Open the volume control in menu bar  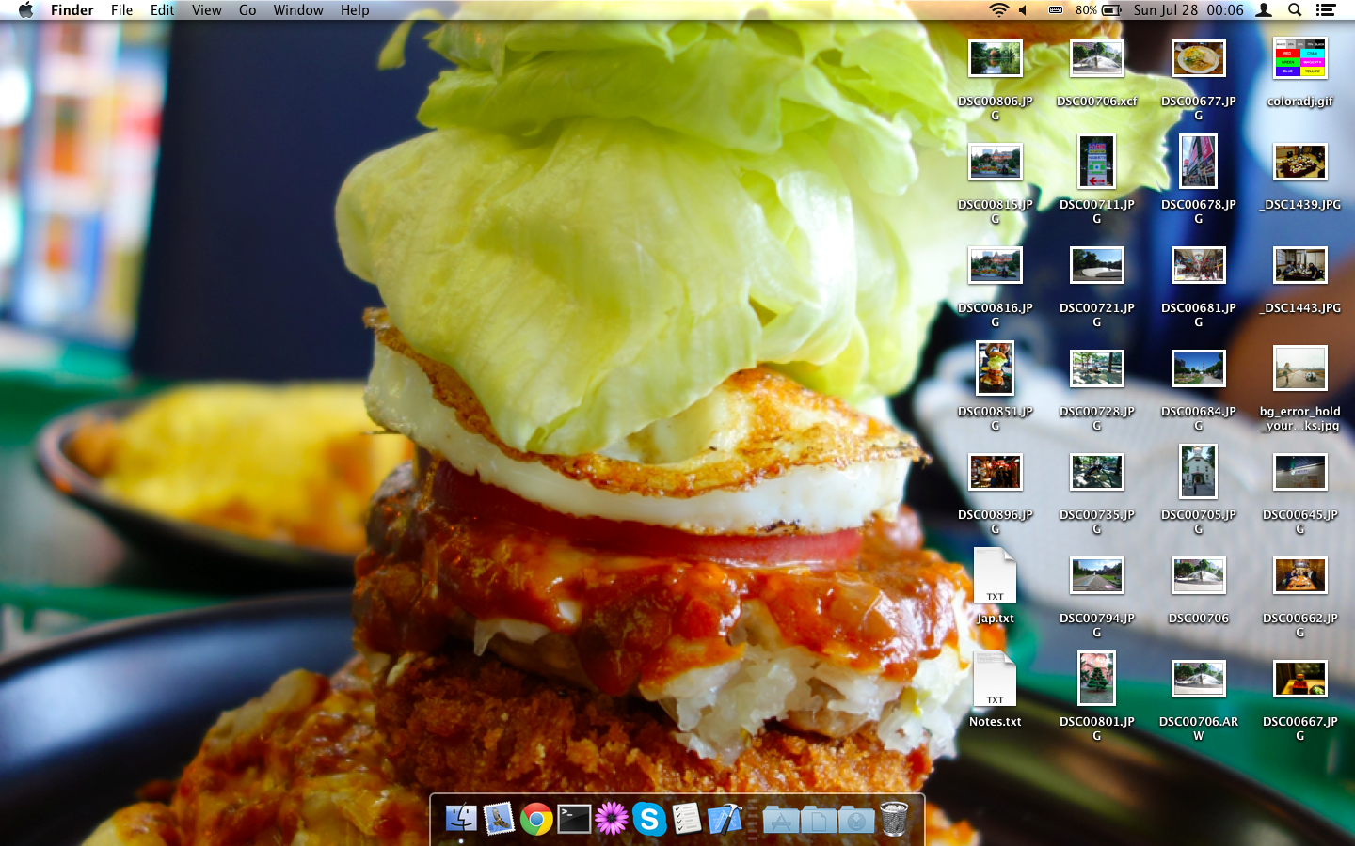point(1024,10)
